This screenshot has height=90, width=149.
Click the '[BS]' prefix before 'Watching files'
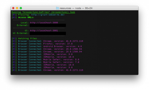[x=14, y=39]
